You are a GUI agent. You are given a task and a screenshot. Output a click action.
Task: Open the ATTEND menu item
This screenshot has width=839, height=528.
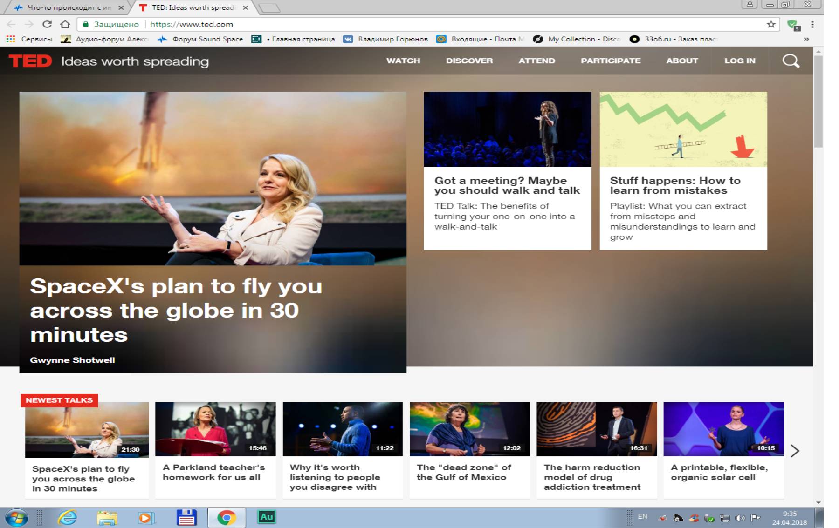click(536, 61)
